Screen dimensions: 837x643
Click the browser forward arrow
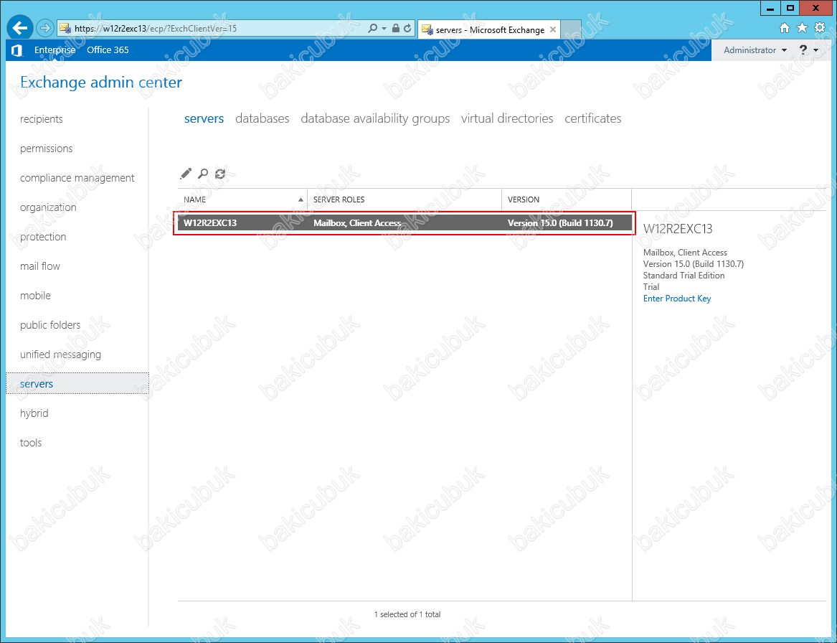click(x=45, y=28)
